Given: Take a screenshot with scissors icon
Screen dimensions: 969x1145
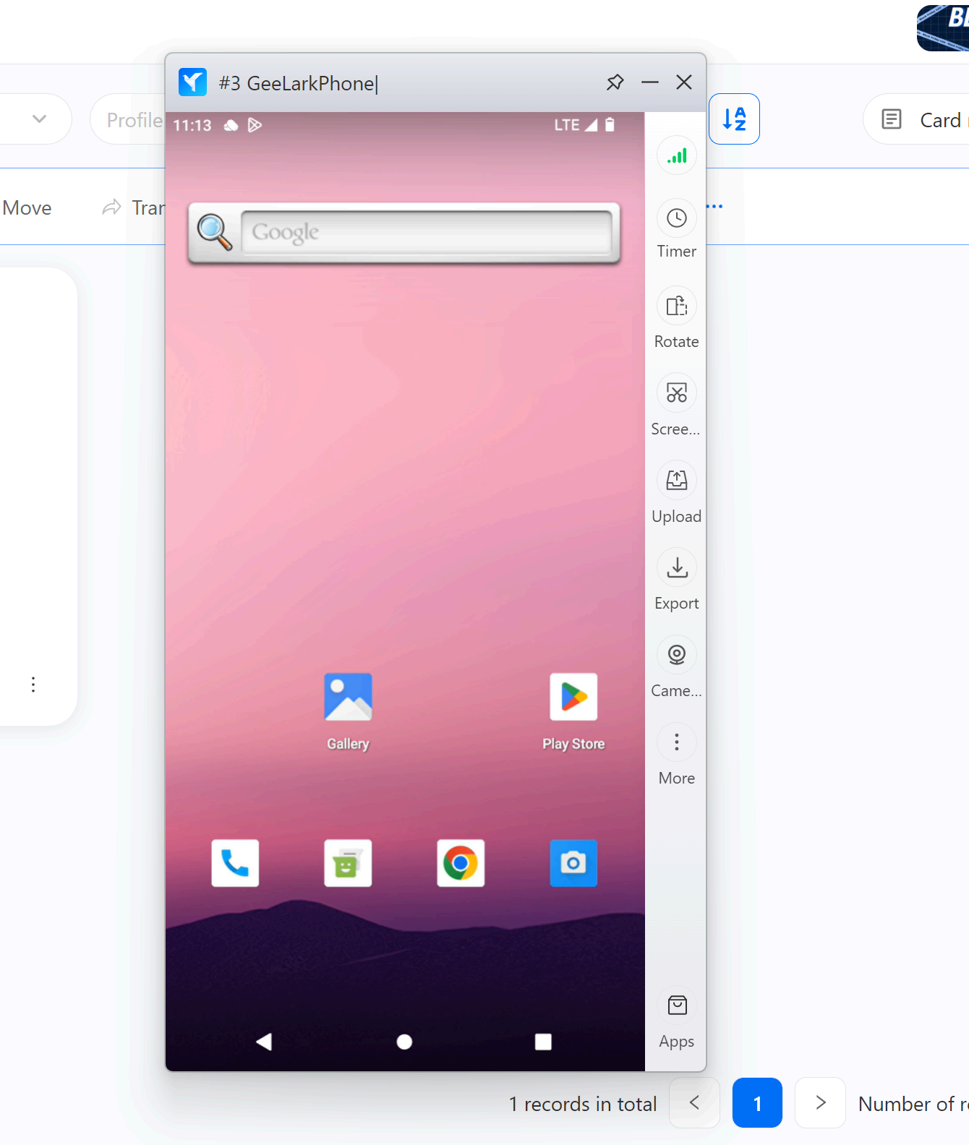Looking at the screenshot, I should [676, 393].
